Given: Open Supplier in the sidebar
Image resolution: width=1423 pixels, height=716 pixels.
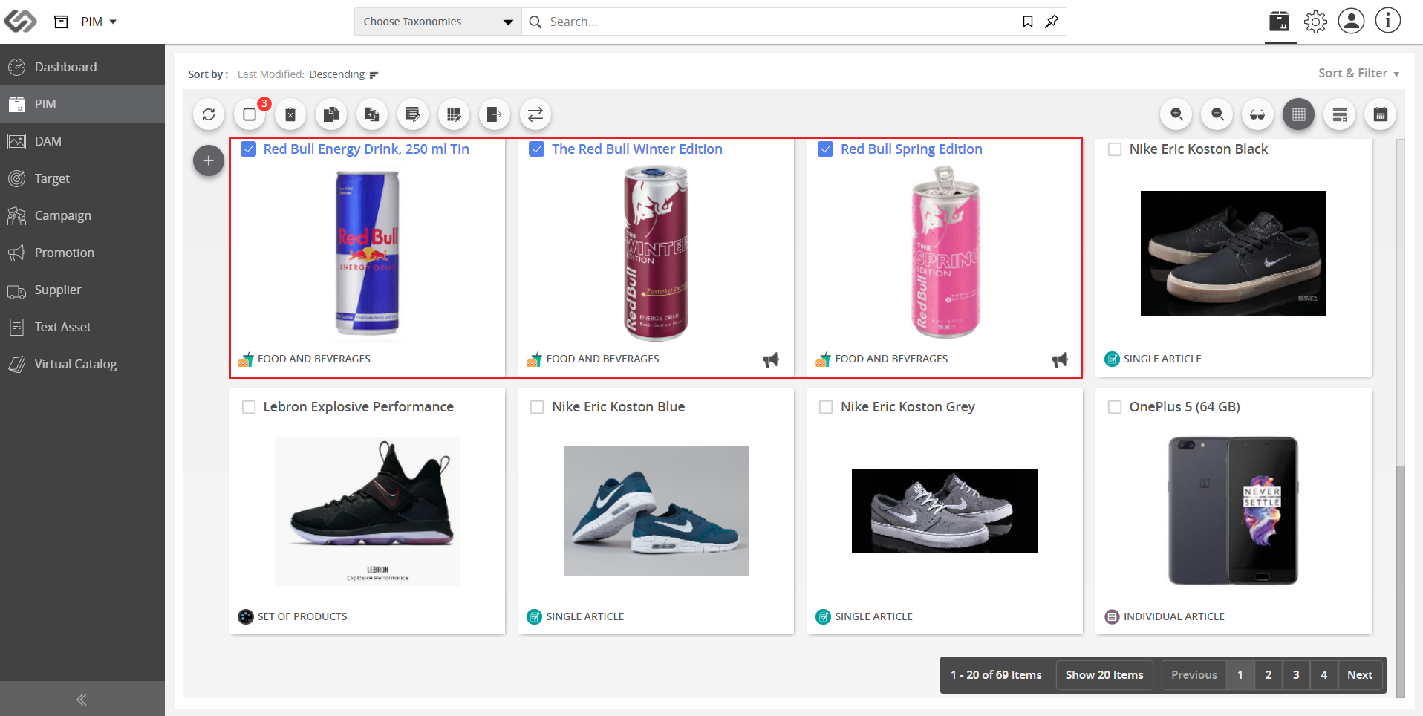Looking at the screenshot, I should (82, 290).
